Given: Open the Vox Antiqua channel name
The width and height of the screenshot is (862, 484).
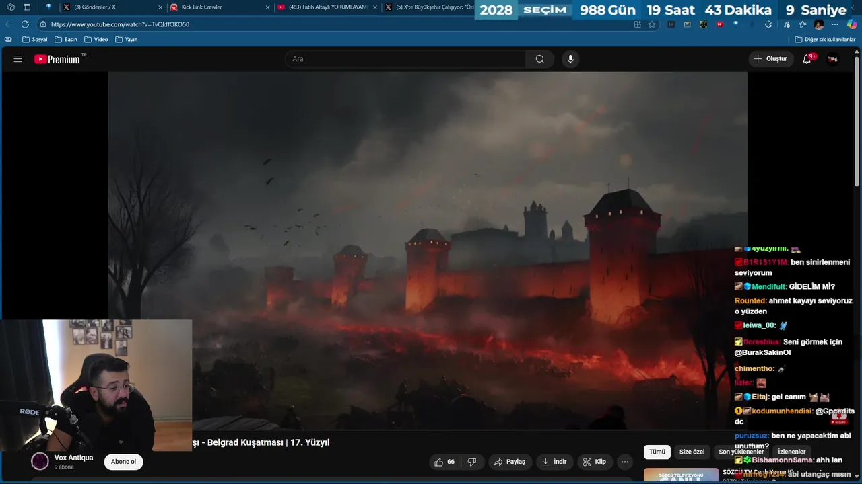Looking at the screenshot, I should pyautogui.click(x=73, y=458).
